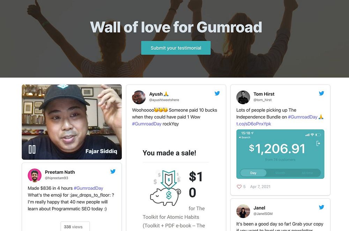
Task: Open Tom Hirst's profile picture
Action: point(243,97)
